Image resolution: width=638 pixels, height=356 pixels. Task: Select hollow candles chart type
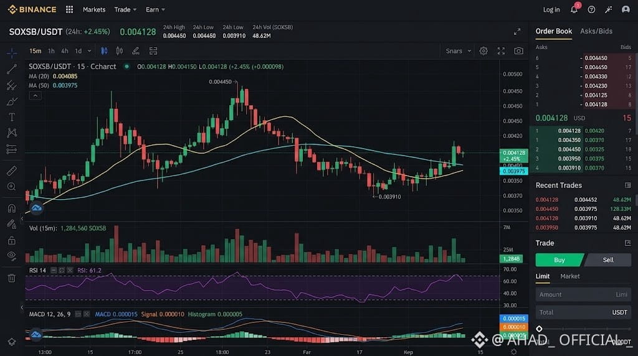[120, 51]
